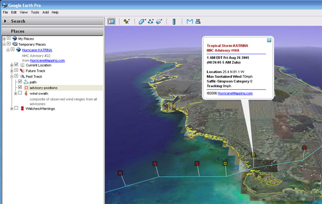Screen dimensions: 322x204
Task: Collapse the Hurricane KATRINA tree node
Action: coord(8,50)
